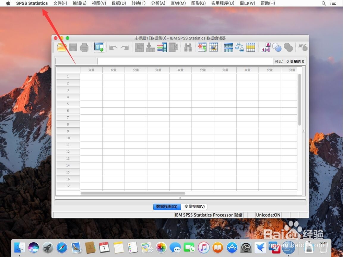This screenshot has height=257, width=343.
Task: Open Weight cases with scales icon
Action: pos(239,47)
